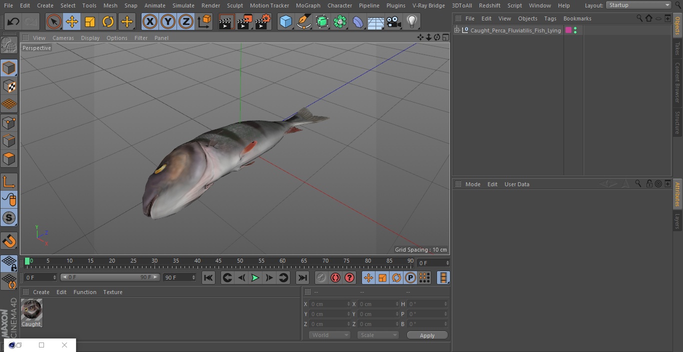Add a Camera object

pyautogui.click(x=394, y=21)
